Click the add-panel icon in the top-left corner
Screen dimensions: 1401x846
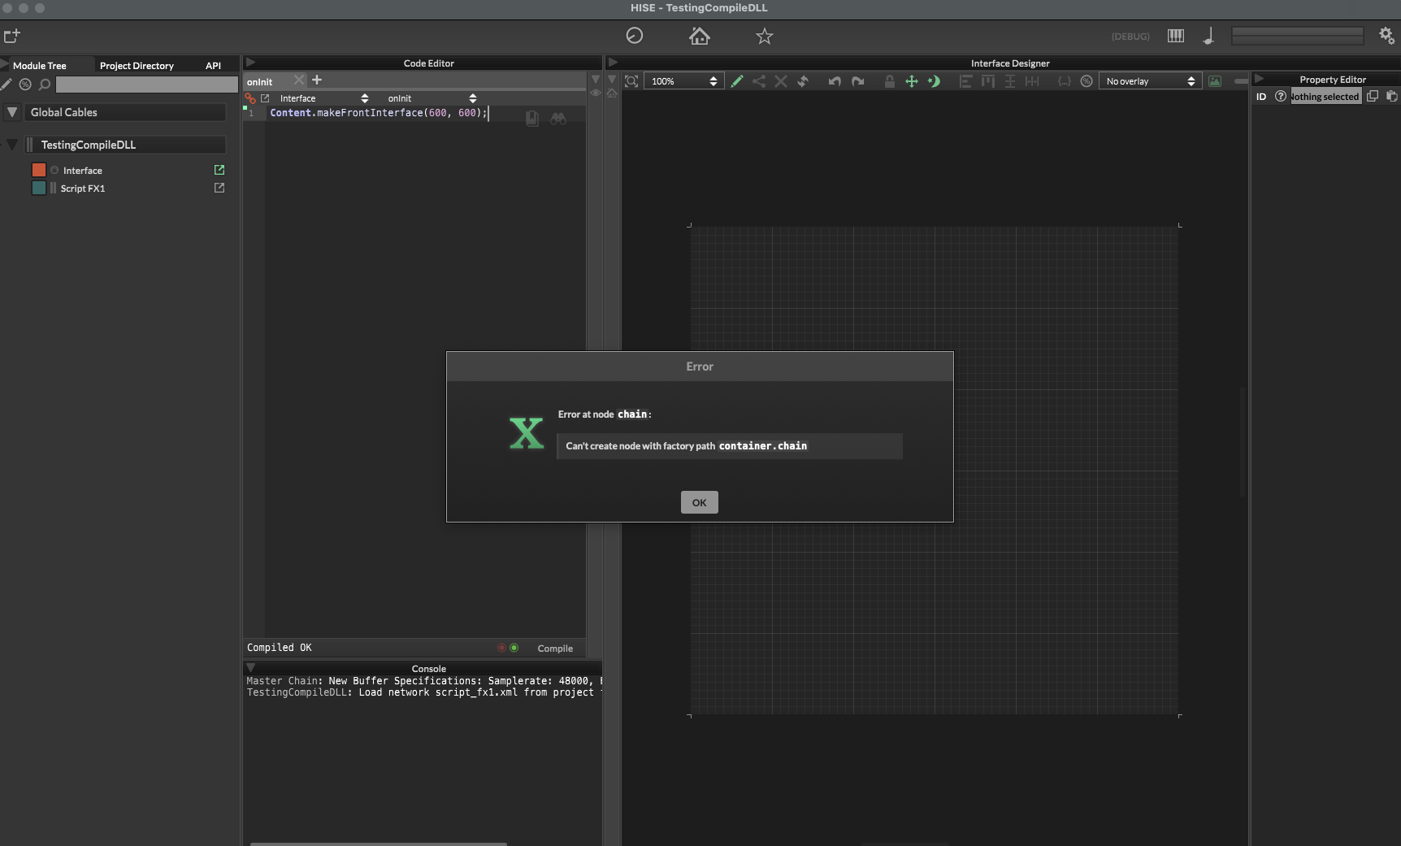click(x=12, y=36)
